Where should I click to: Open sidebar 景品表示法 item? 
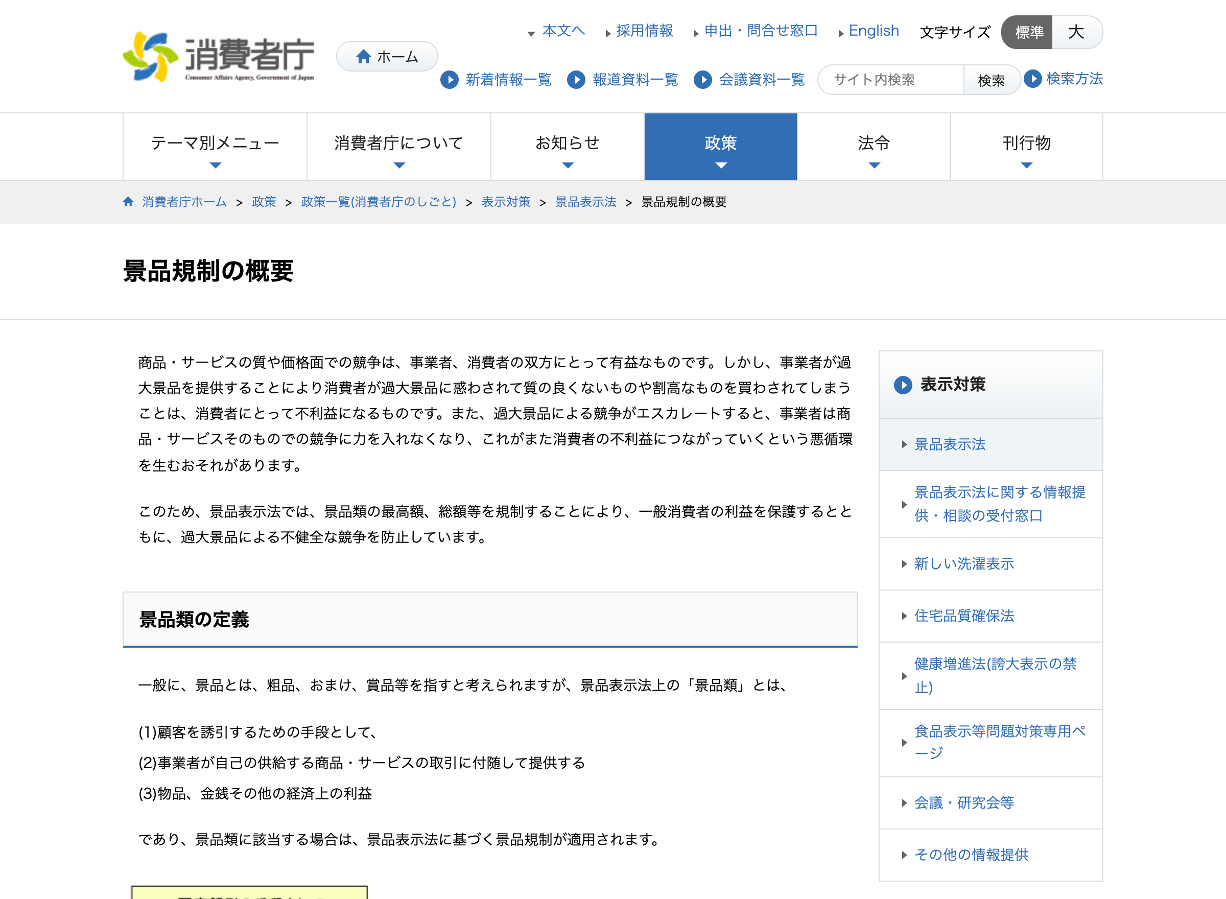[x=991, y=444]
